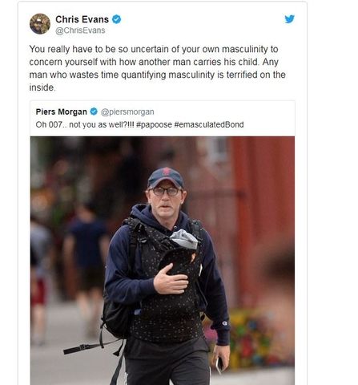This screenshot has width=358, height=385.
Task: Click the tweet's first line about masculinity
Action: coord(154,49)
